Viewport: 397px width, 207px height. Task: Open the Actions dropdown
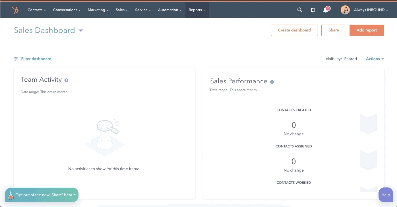375,59
